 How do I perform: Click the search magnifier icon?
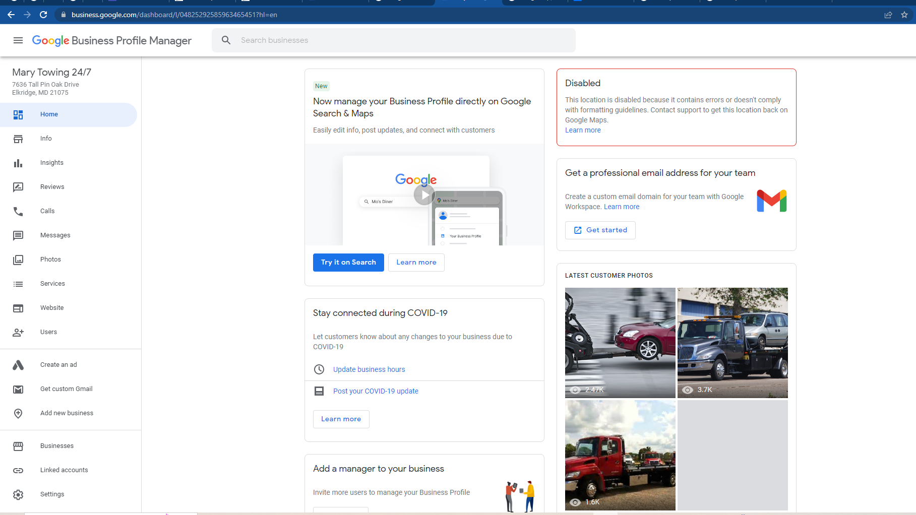[226, 40]
